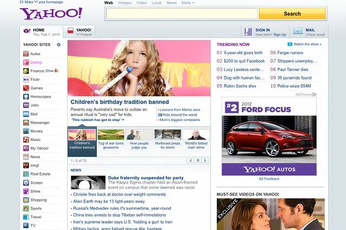Click the Yahoo! logo
346x230 pixels.
point(51,13)
